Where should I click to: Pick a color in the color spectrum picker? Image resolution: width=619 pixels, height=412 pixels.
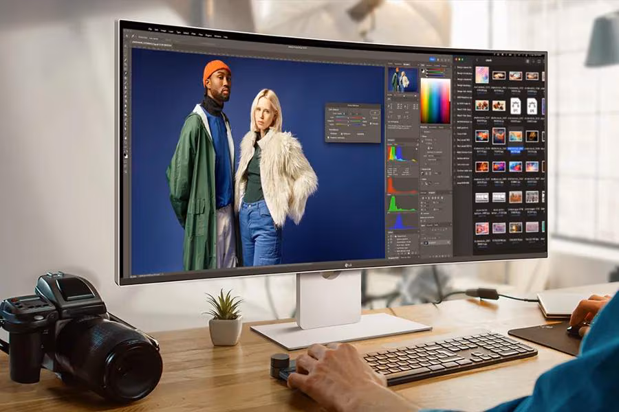(435, 100)
